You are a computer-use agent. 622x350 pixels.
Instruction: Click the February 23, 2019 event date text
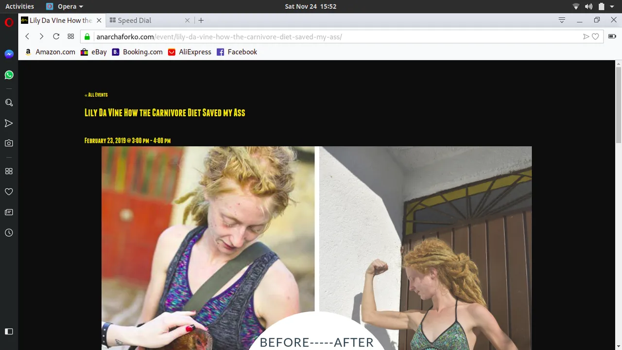[x=127, y=140]
